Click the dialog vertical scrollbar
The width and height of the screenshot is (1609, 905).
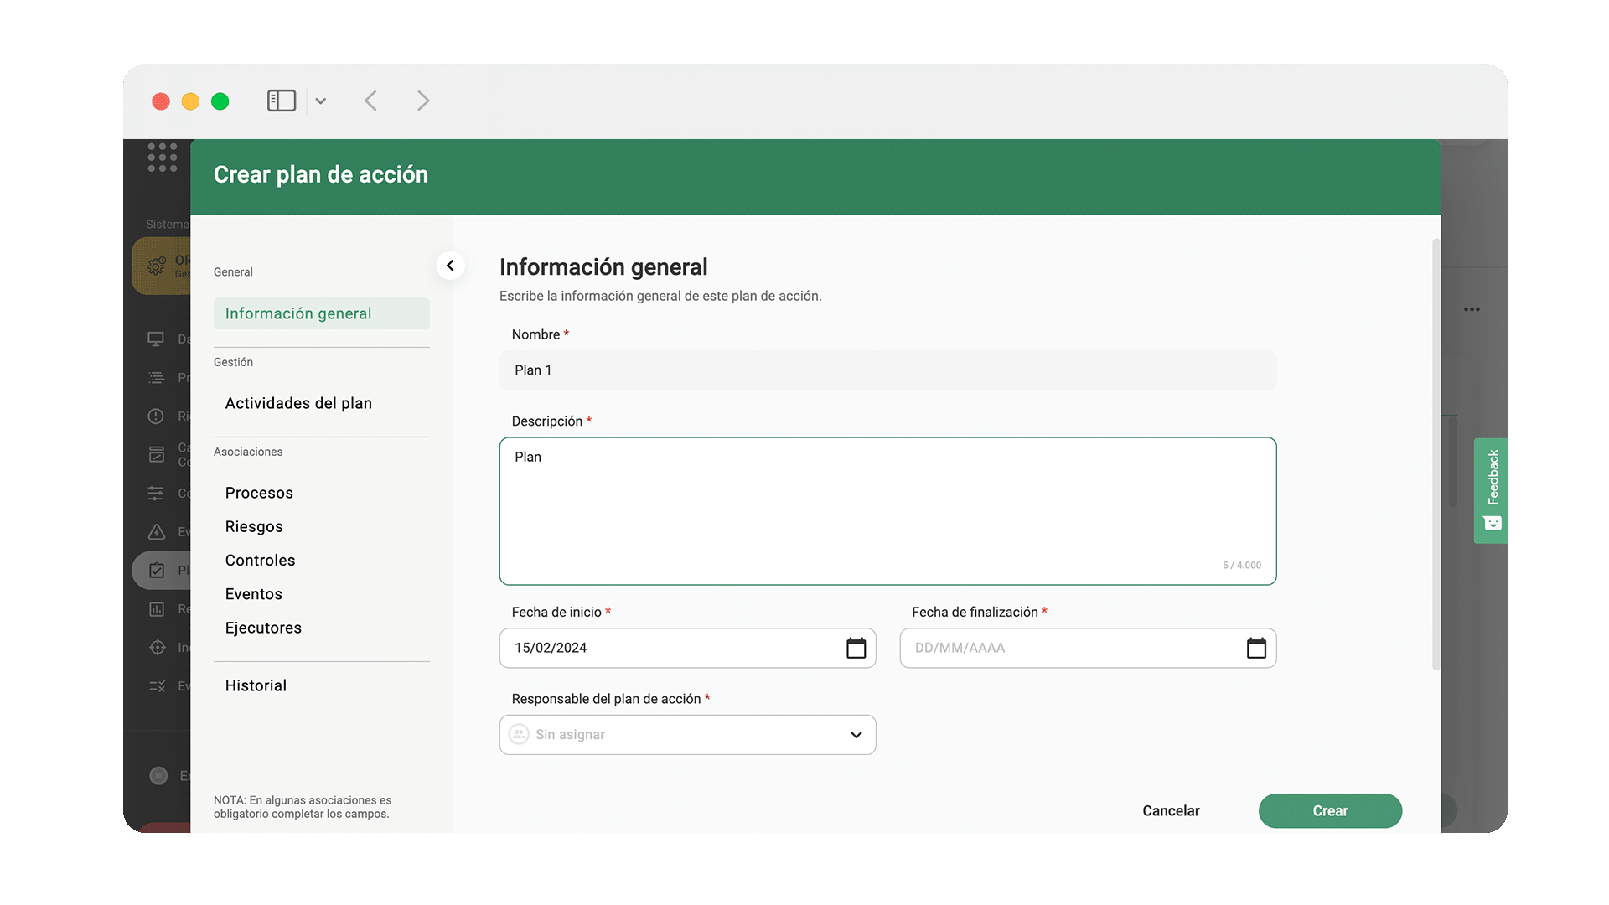1436,452
